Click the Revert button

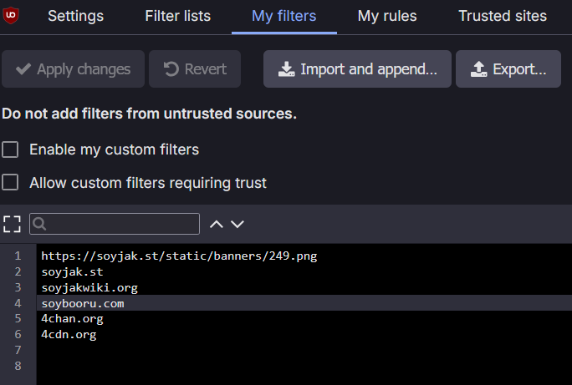[195, 68]
